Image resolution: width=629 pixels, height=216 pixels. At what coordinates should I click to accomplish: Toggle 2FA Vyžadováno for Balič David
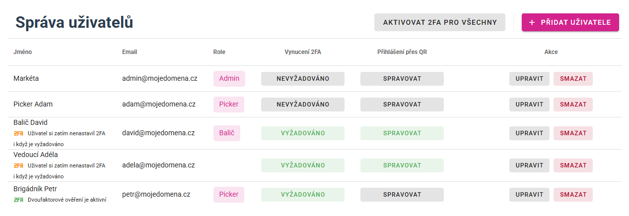303,133
